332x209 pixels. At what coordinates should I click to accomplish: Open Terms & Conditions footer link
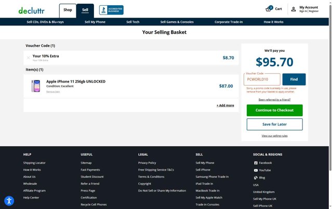pyautogui.click(x=151, y=177)
